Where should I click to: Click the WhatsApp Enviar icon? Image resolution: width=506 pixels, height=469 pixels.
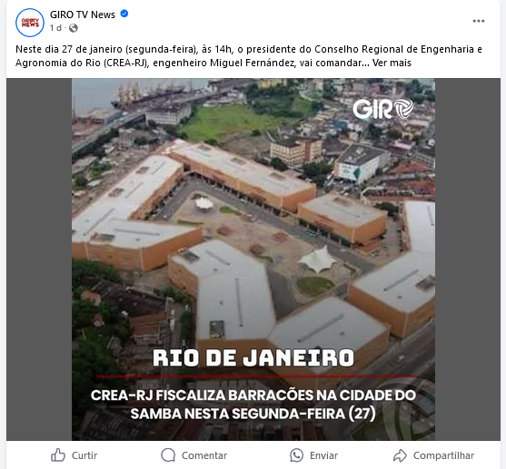[x=296, y=455]
